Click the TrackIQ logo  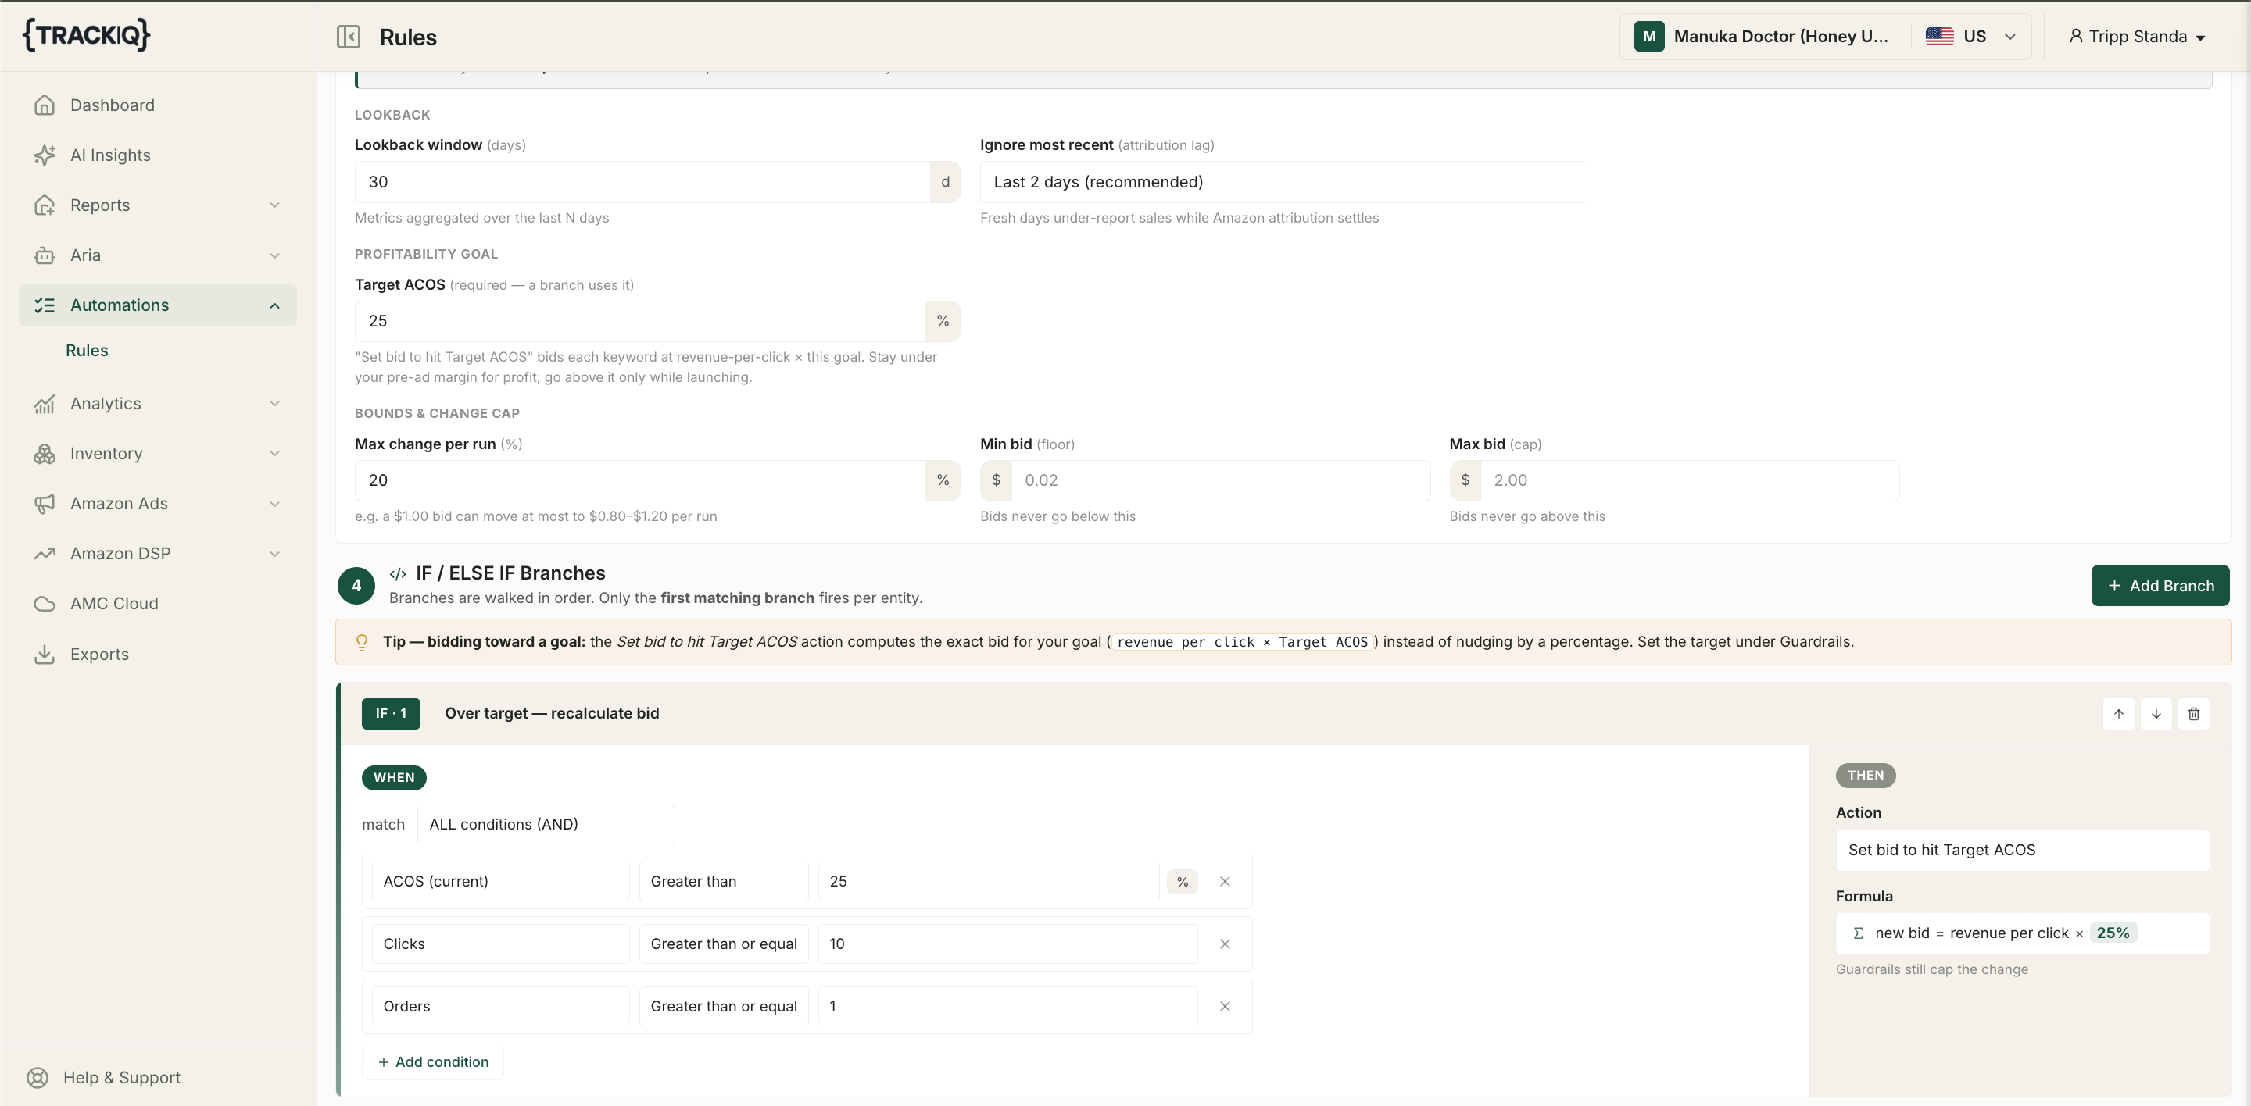click(x=86, y=35)
